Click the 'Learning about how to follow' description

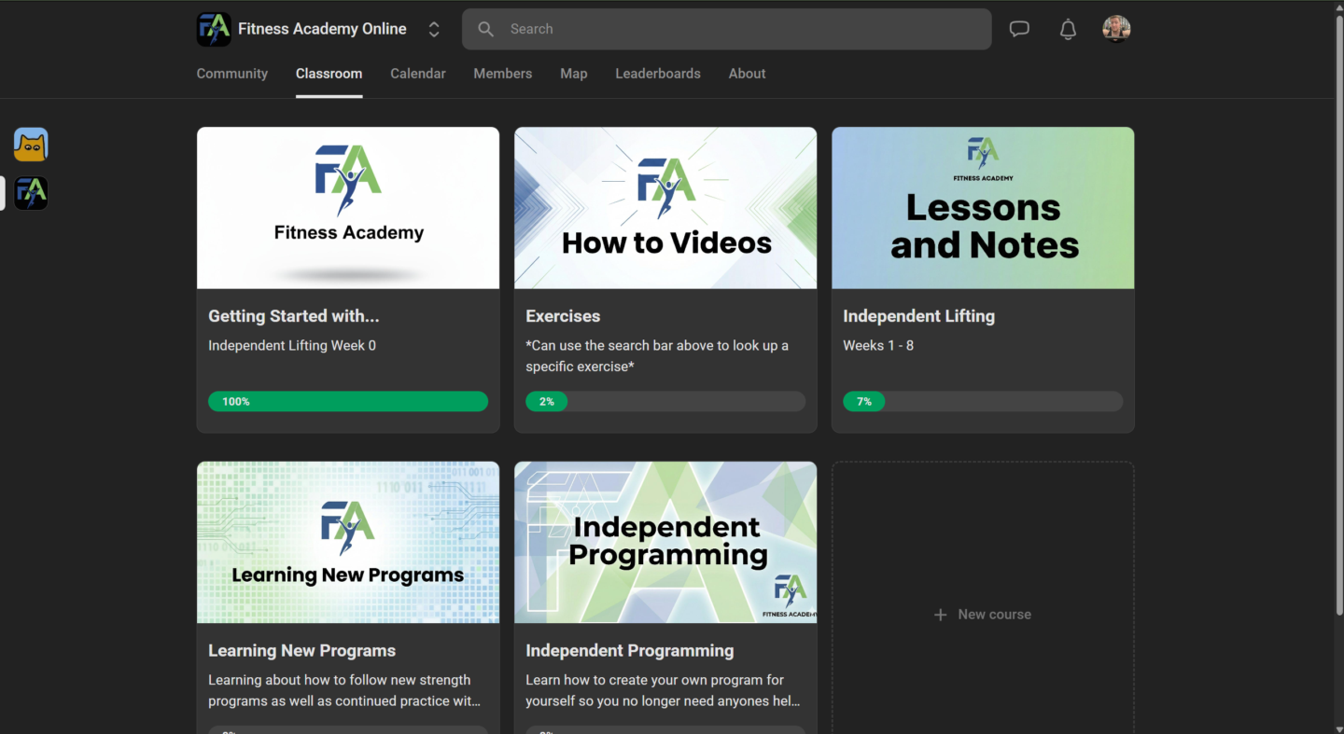click(x=344, y=690)
